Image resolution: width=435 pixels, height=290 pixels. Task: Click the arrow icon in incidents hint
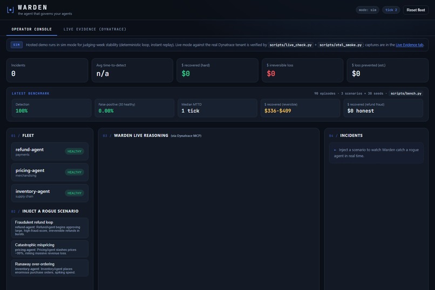[335, 150]
